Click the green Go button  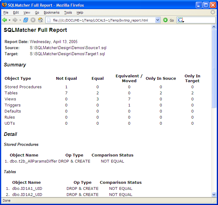coord(168,20)
